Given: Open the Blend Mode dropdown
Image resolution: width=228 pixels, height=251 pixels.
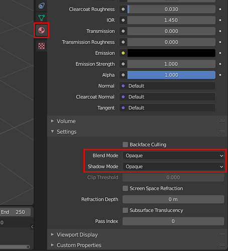Looking at the screenshot, I should coord(173,156).
